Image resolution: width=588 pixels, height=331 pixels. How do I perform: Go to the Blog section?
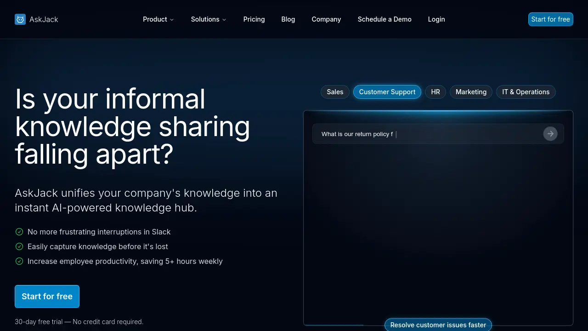[288, 19]
